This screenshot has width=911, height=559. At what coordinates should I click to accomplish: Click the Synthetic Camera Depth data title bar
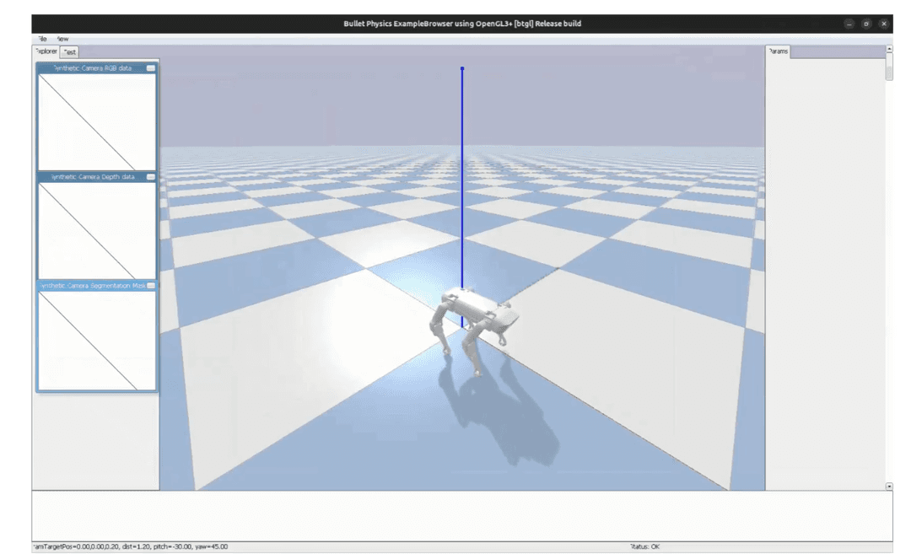[91, 177]
